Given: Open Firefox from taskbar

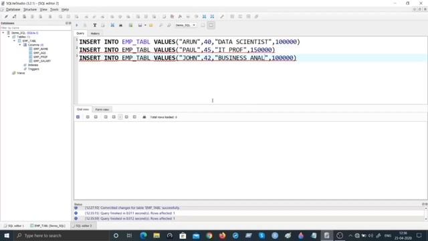Looking at the screenshot, I should (x=223, y=236).
